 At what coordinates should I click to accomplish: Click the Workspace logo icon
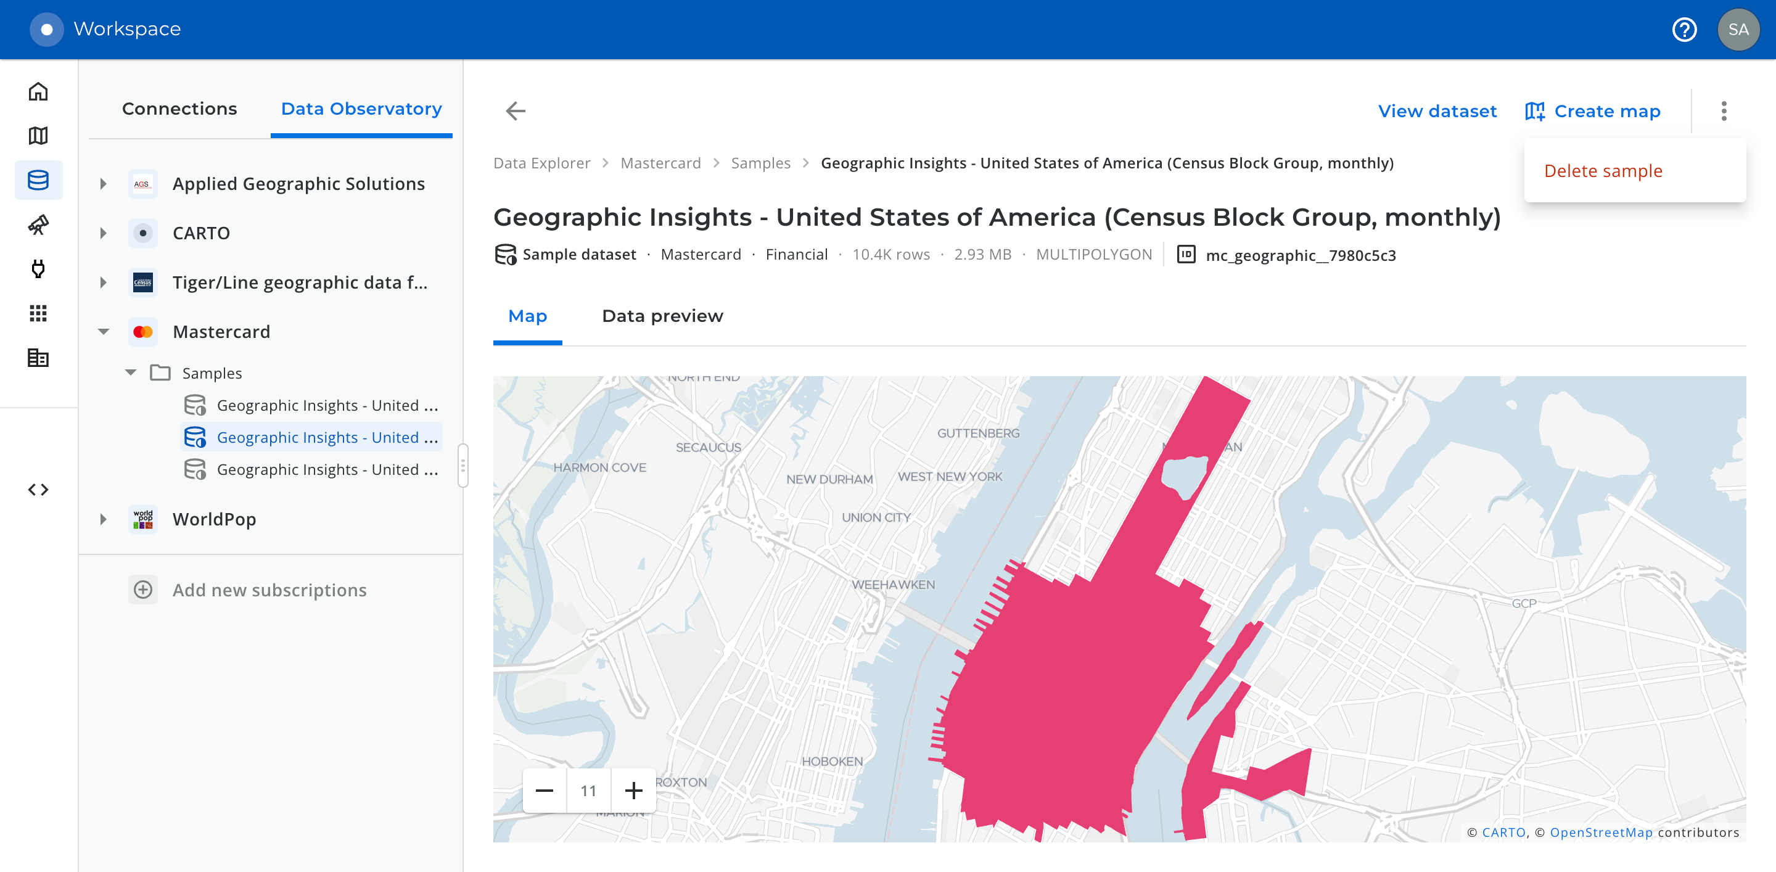click(46, 29)
